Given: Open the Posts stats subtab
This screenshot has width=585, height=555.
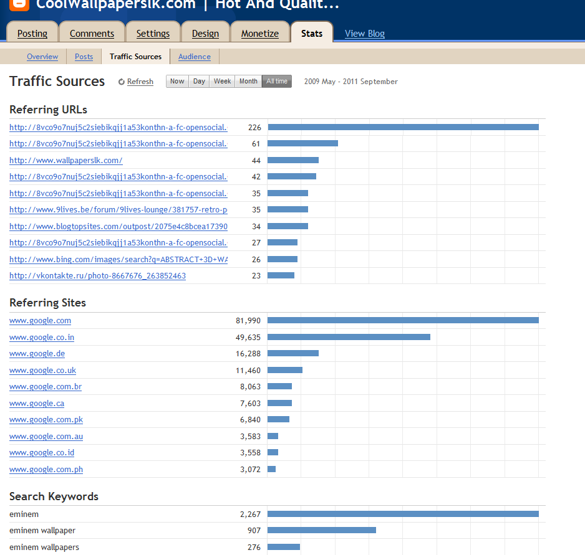Looking at the screenshot, I should [x=84, y=57].
